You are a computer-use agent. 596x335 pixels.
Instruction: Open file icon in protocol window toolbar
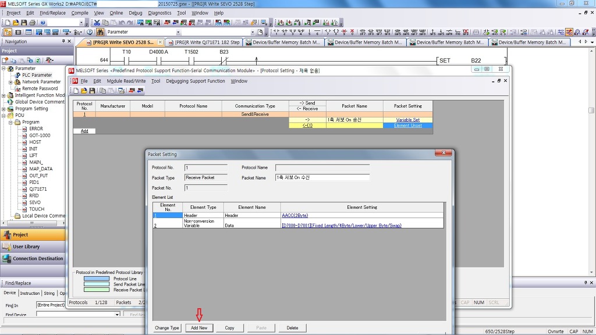[84, 91]
